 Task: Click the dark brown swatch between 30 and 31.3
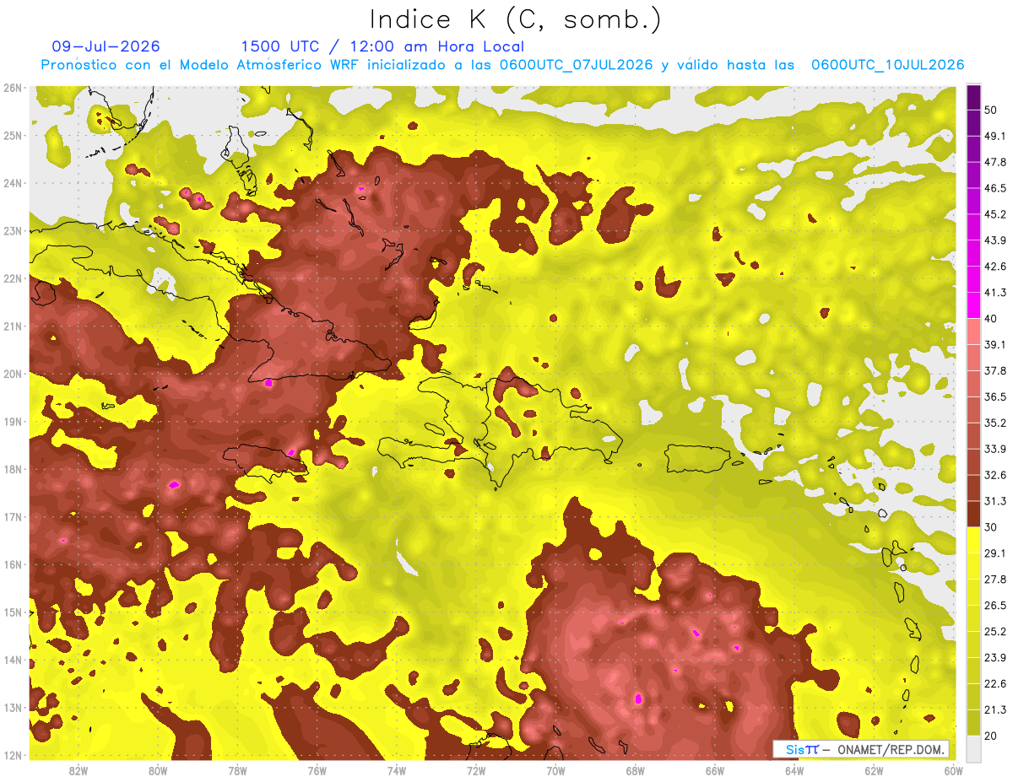point(973,514)
